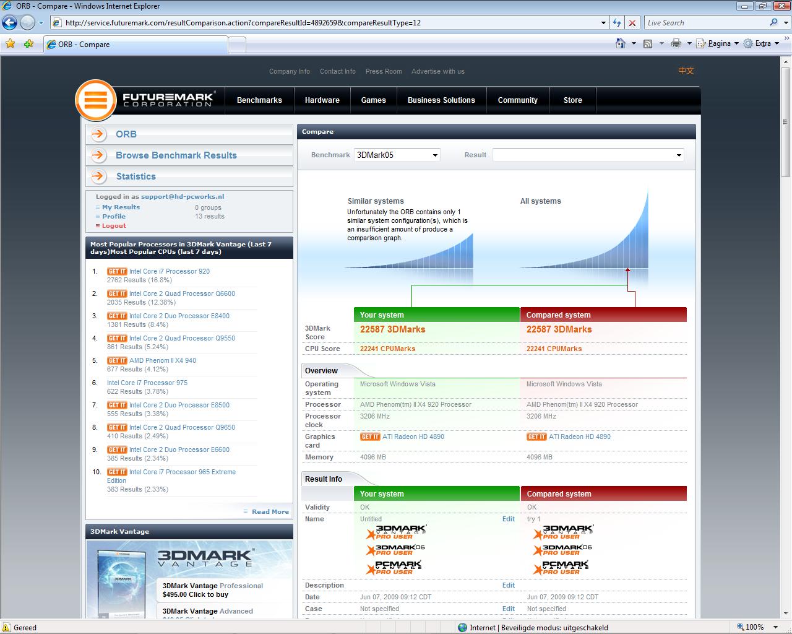
Task: Click Intel Core i7 Processor 975 link
Action: click(x=147, y=383)
